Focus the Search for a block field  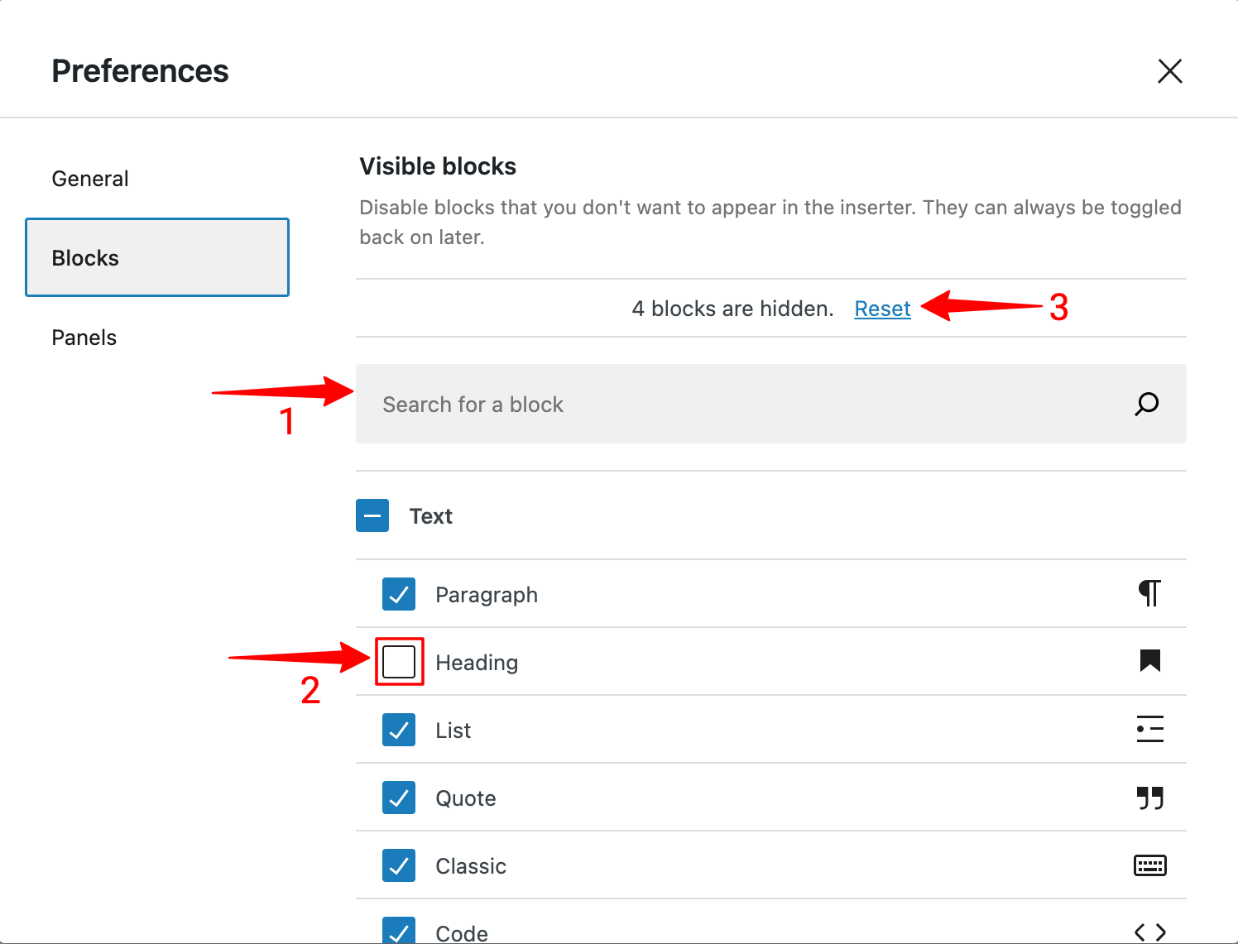(770, 404)
